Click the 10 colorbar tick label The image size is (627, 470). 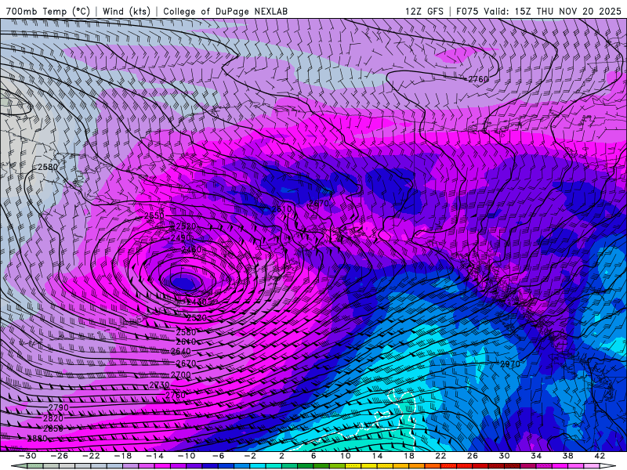(345, 456)
